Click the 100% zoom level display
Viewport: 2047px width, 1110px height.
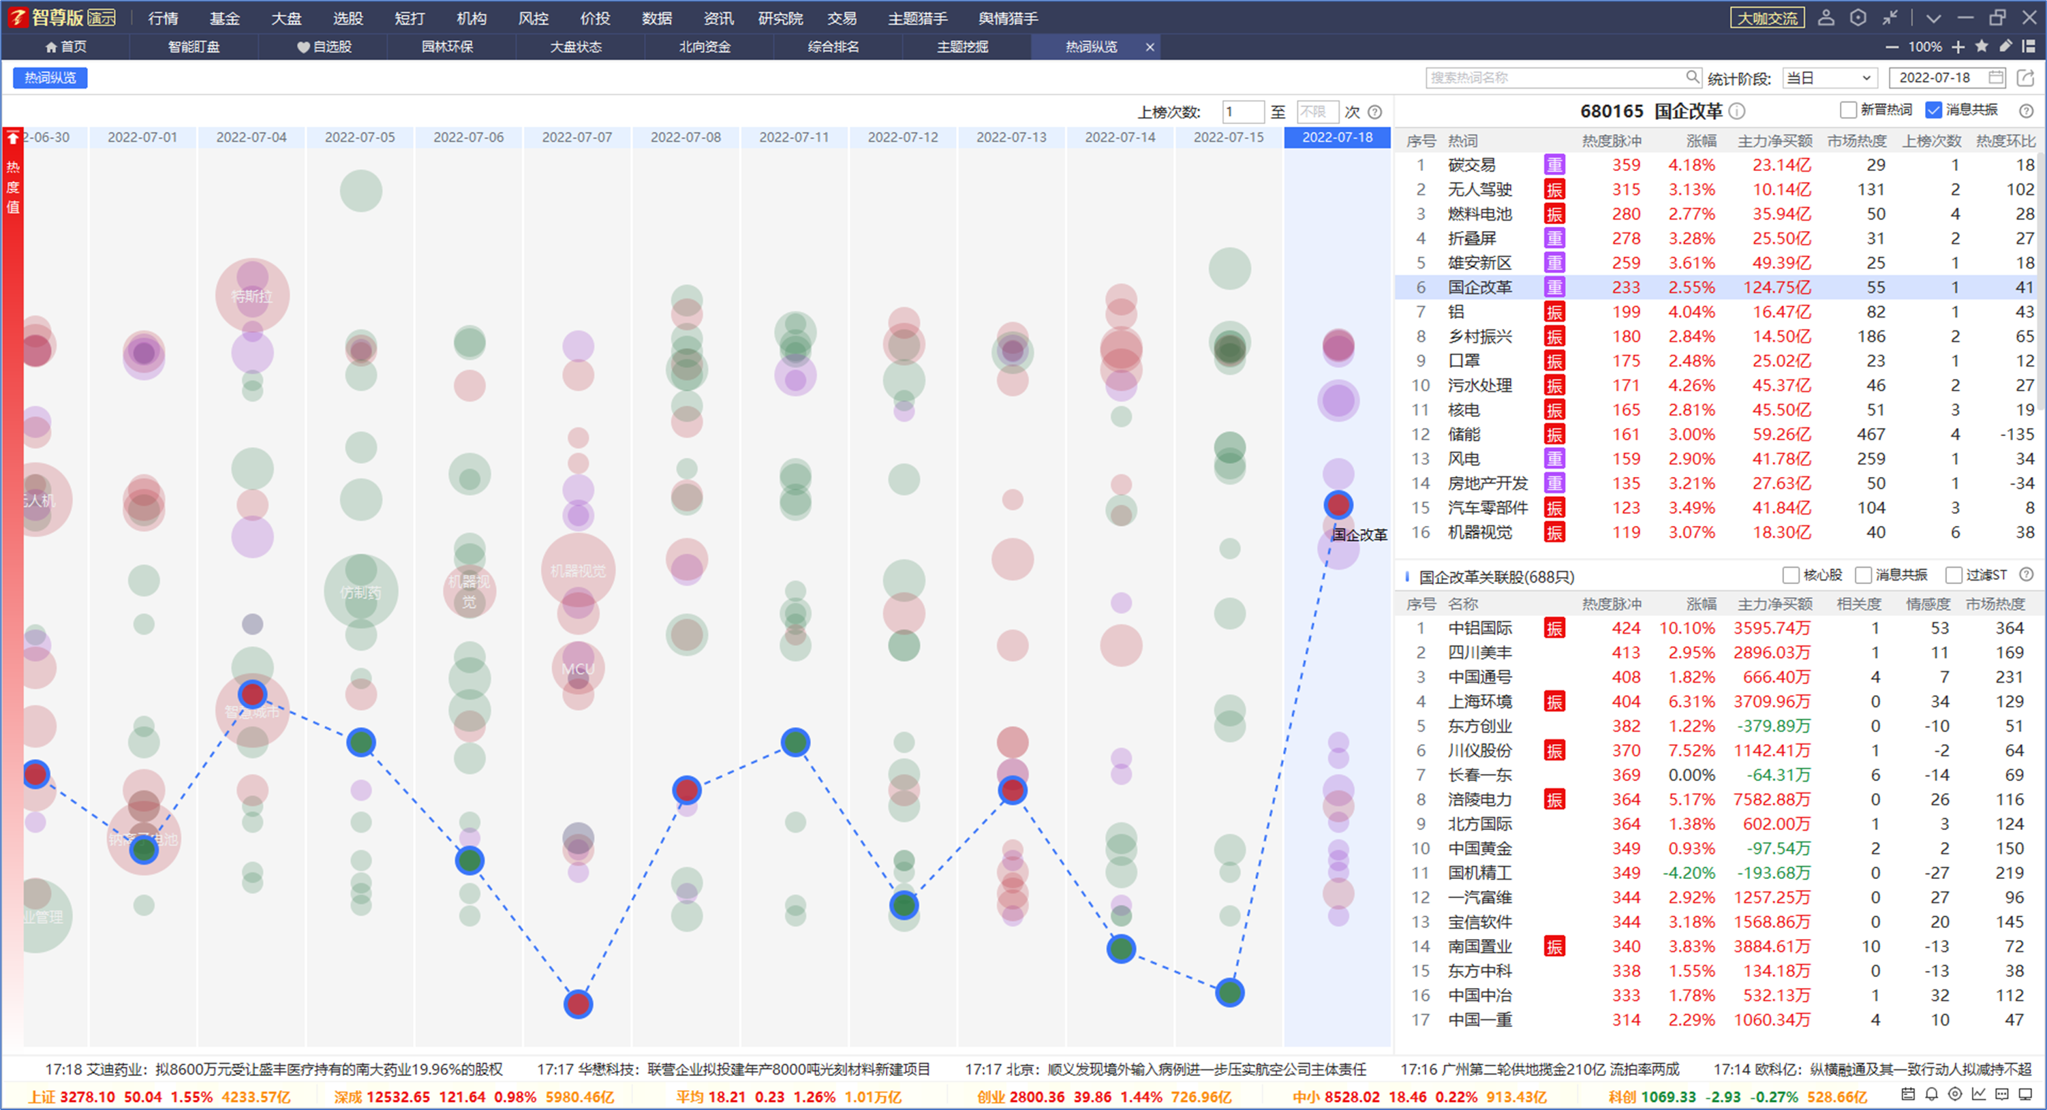[1924, 47]
